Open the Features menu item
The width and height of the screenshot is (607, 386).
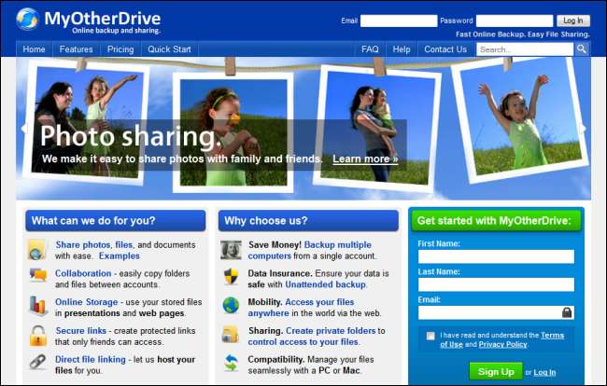[77, 49]
